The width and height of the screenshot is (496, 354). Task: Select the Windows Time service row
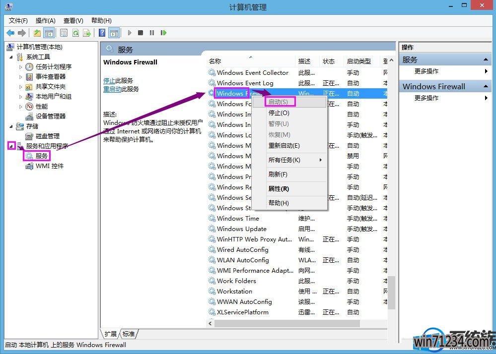[297, 219]
